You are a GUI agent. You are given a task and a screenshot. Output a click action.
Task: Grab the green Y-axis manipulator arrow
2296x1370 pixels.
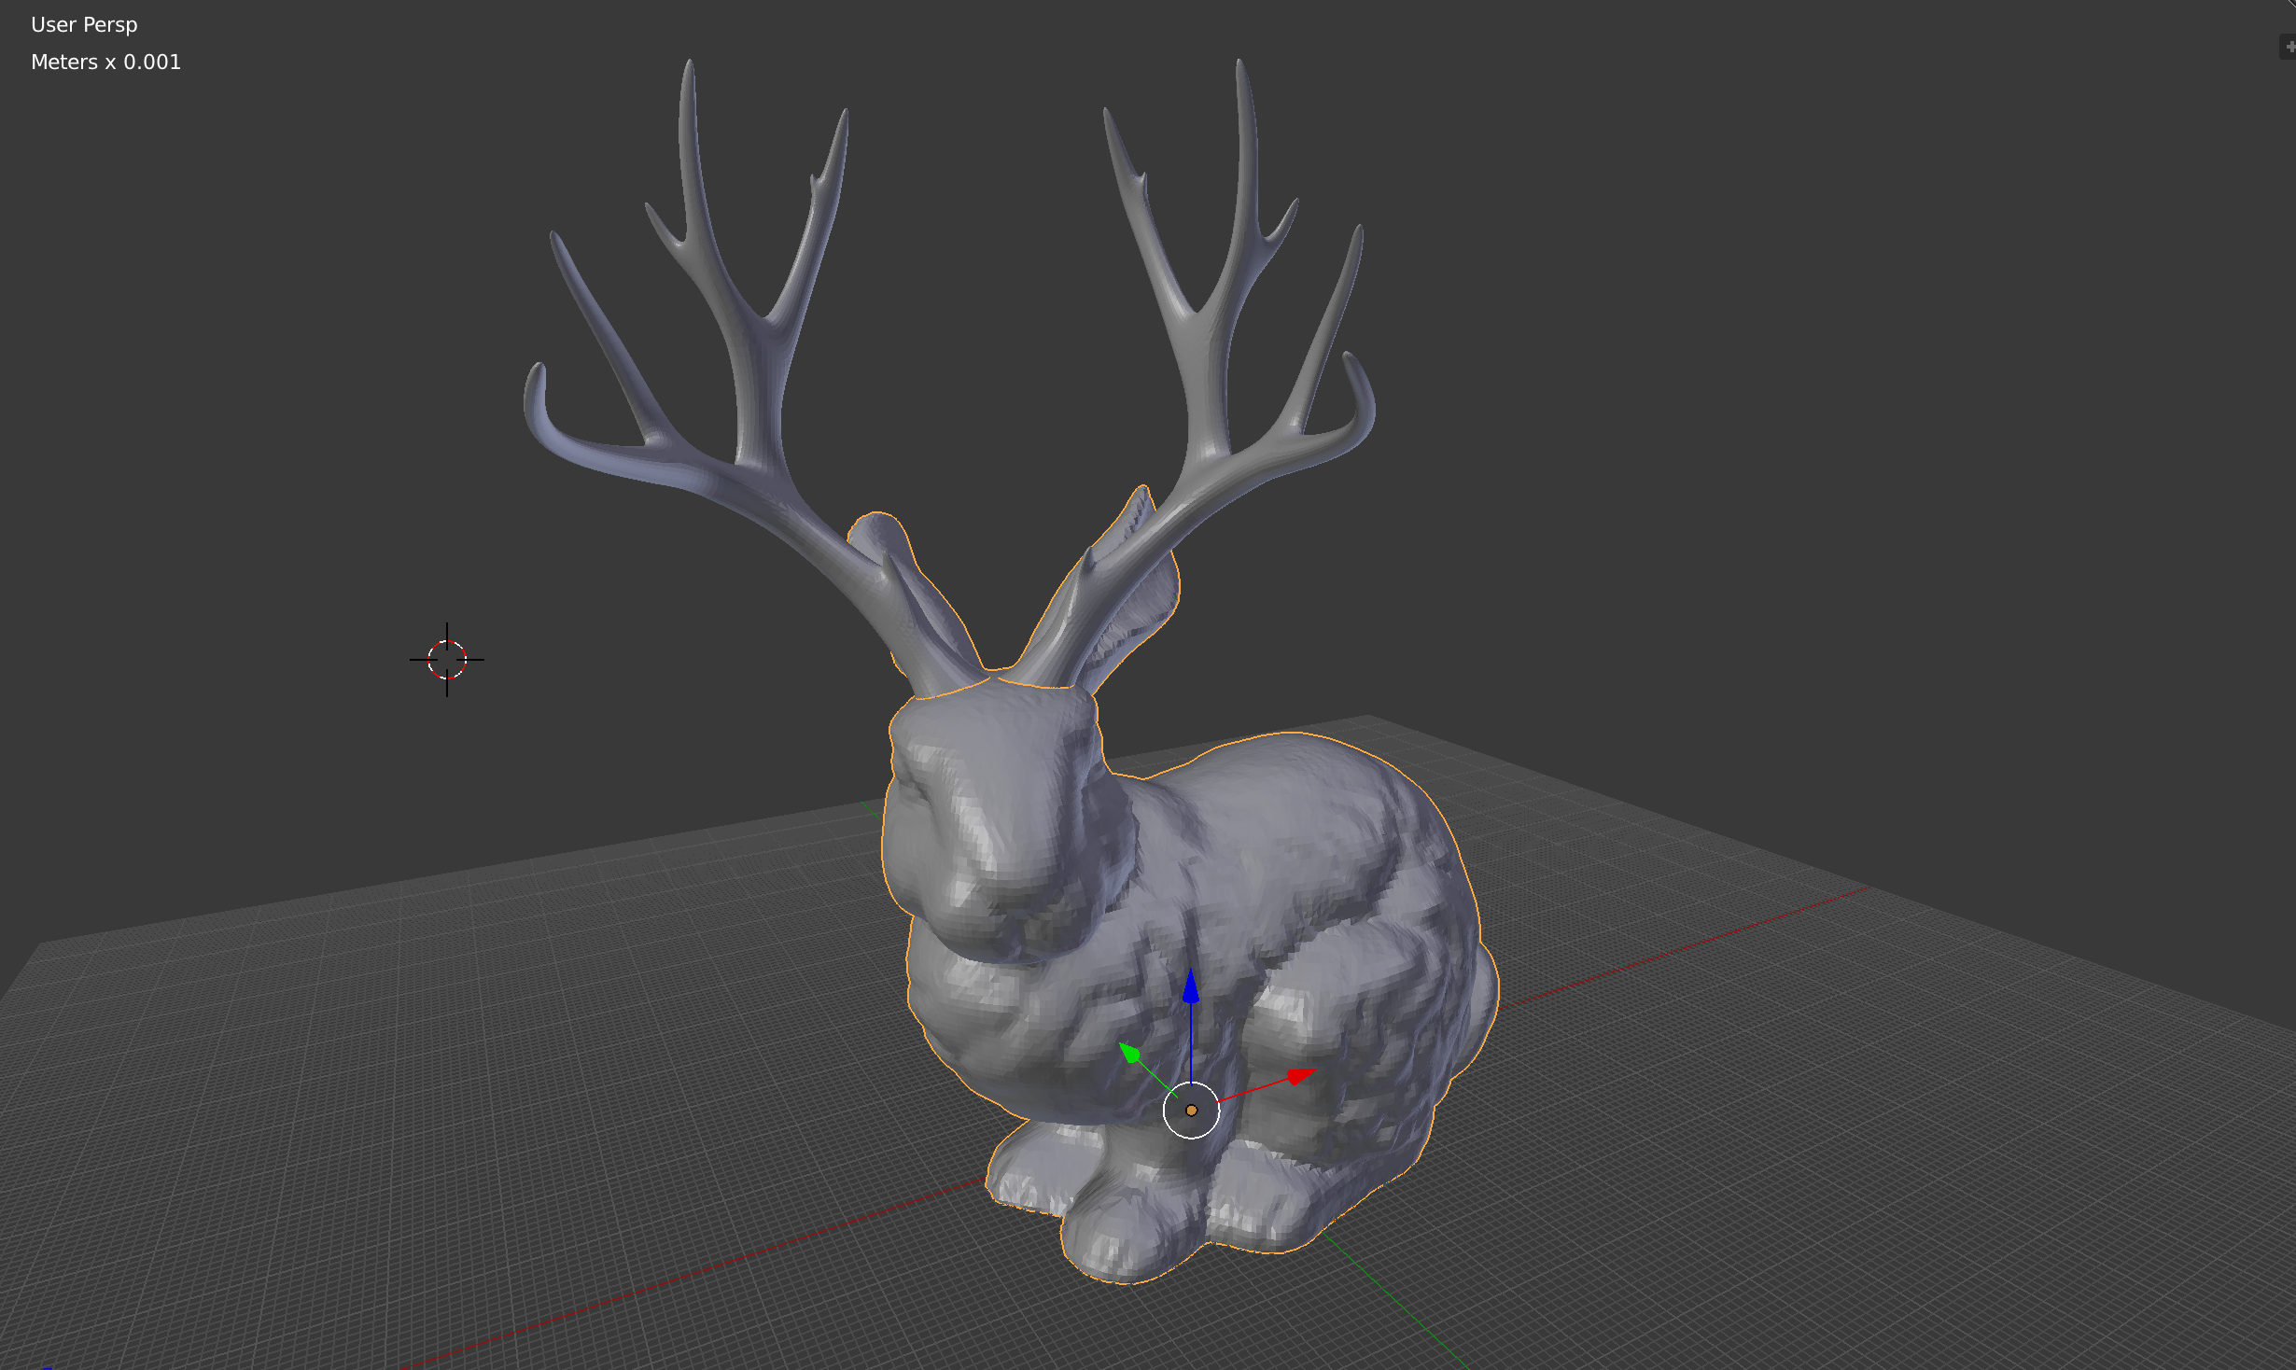coord(1129,1054)
